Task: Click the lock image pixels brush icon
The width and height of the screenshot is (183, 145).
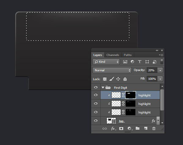Action: [111, 79]
